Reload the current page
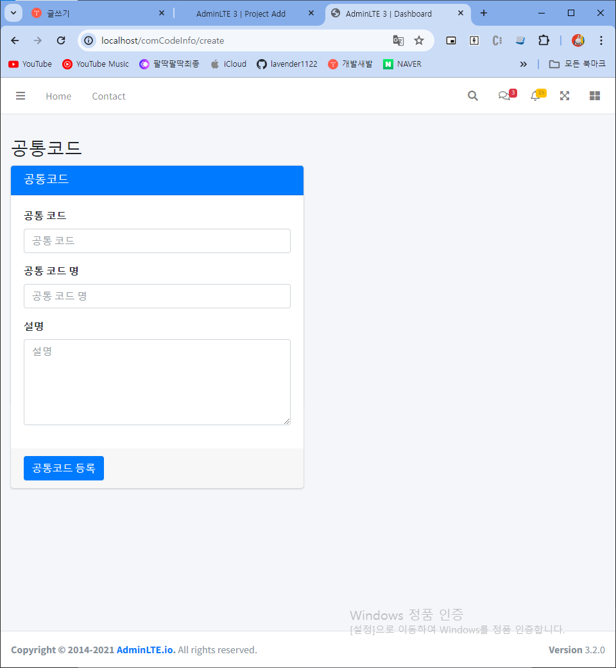Image resolution: width=616 pixels, height=668 pixels. pos(61,40)
